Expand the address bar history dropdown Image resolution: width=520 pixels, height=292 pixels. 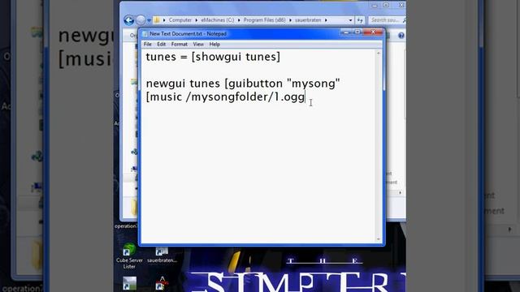pos(350,20)
